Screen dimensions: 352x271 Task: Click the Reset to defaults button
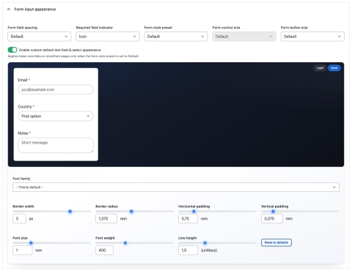click(x=276, y=242)
